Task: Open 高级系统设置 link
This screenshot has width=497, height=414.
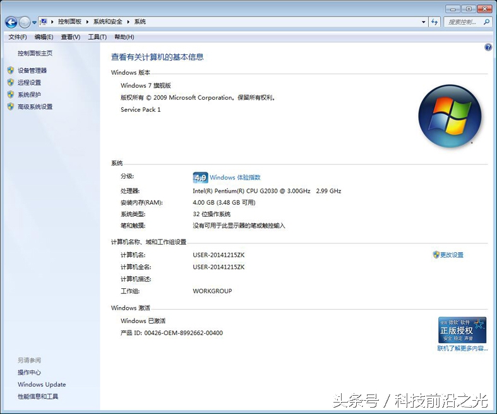Action: (x=35, y=107)
